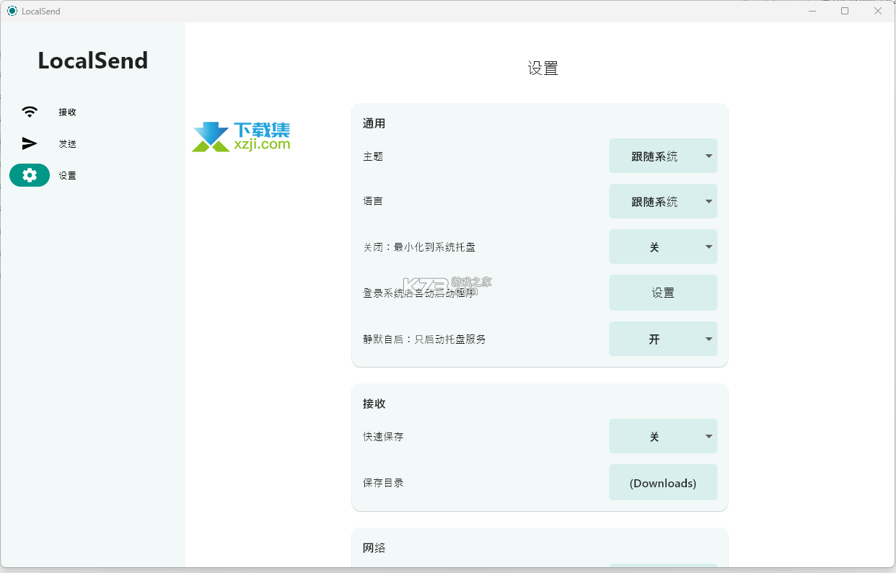Click the LocalSend title in sidebar
The width and height of the screenshot is (896, 573).
[93, 61]
